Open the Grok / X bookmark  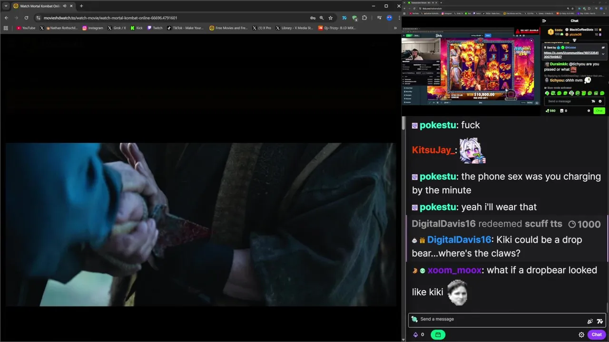(117, 28)
